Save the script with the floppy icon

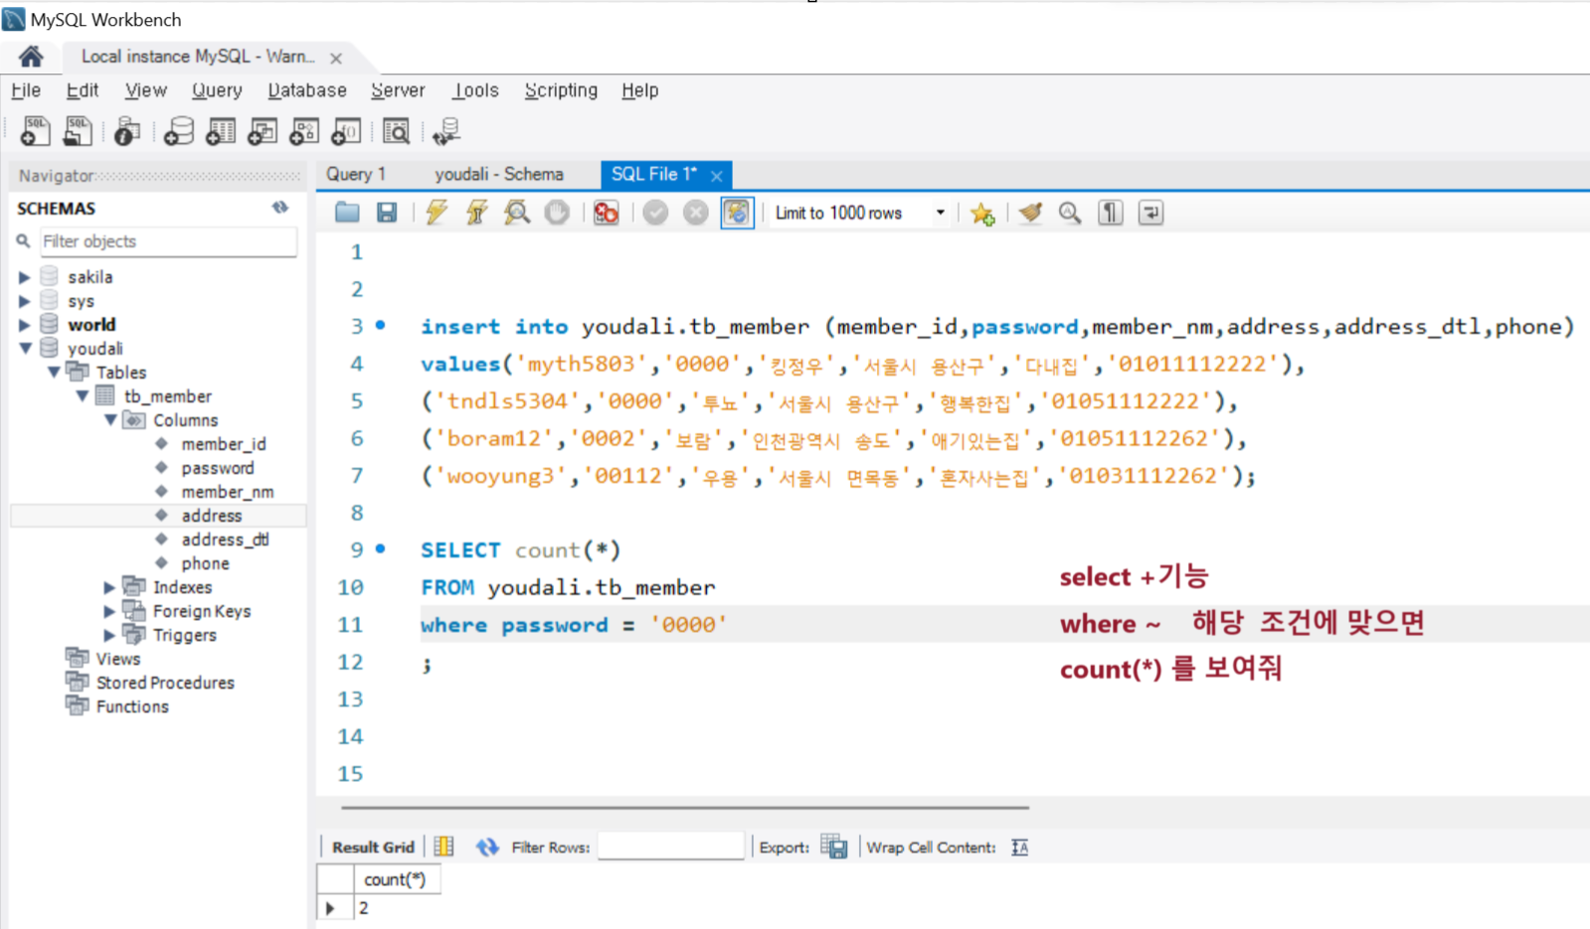pos(387,212)
